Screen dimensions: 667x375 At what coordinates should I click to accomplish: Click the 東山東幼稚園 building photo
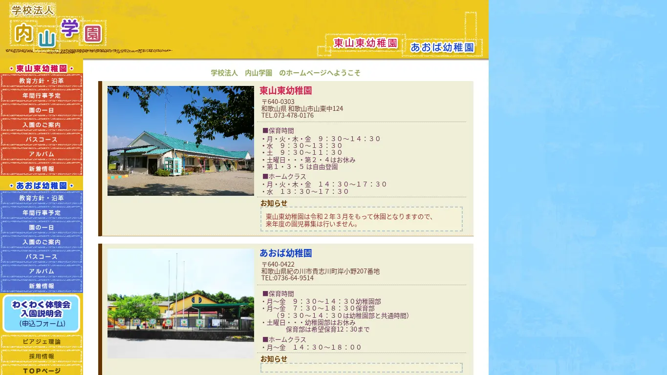tap(181, 141)
